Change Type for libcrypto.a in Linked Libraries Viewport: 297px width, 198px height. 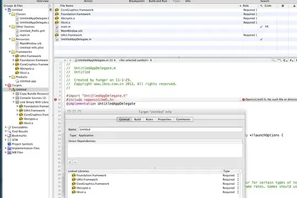(x=230, y=188)
